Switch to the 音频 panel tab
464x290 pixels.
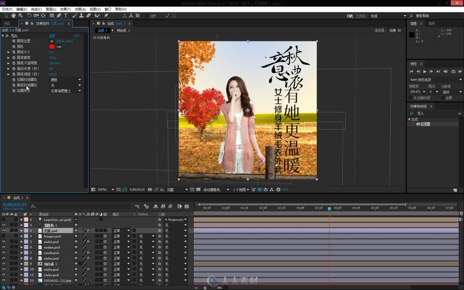432,23
